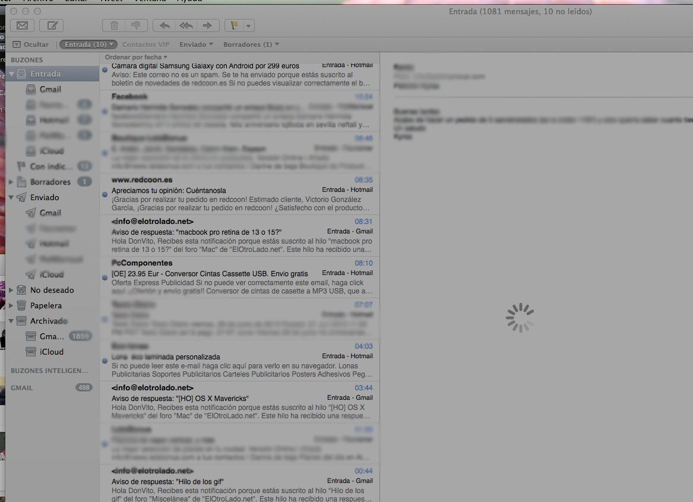Click the Con indic... flag icon
Screen dimensions: 693x502
[x=21, y=166]
